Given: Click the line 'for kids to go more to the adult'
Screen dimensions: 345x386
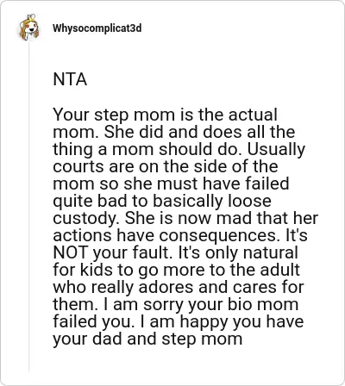Looking at the screenshot, I should click(x=176, y=271).
